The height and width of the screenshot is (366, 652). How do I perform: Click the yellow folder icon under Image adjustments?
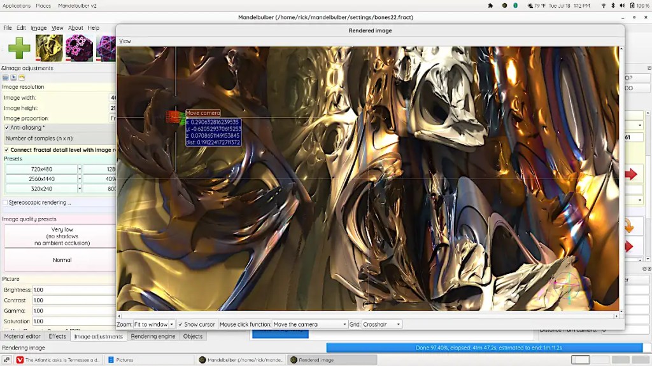pos(22,78)
